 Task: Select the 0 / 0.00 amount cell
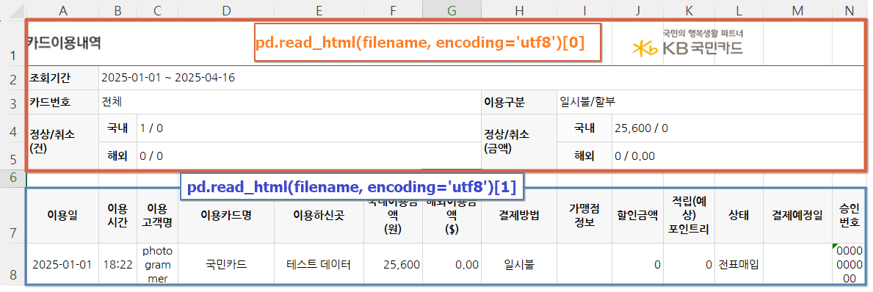pos(739,156)
